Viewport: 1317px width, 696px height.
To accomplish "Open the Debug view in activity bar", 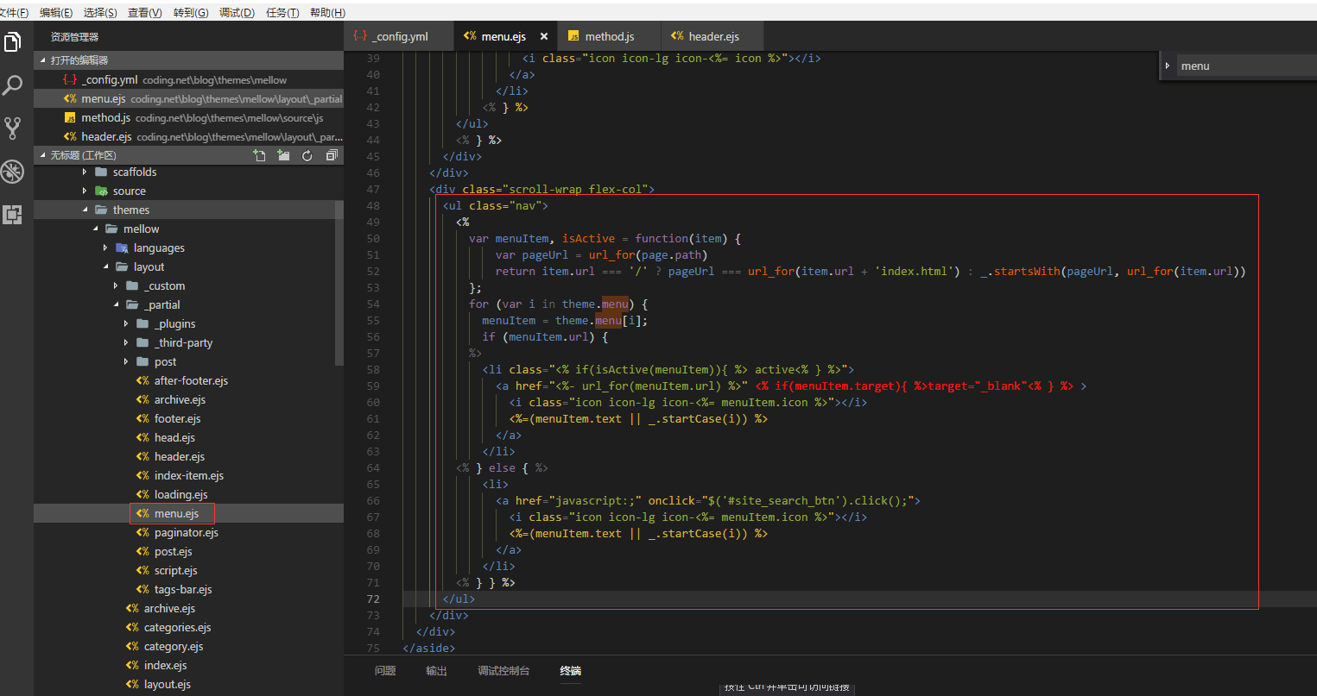I will point(13,172).
